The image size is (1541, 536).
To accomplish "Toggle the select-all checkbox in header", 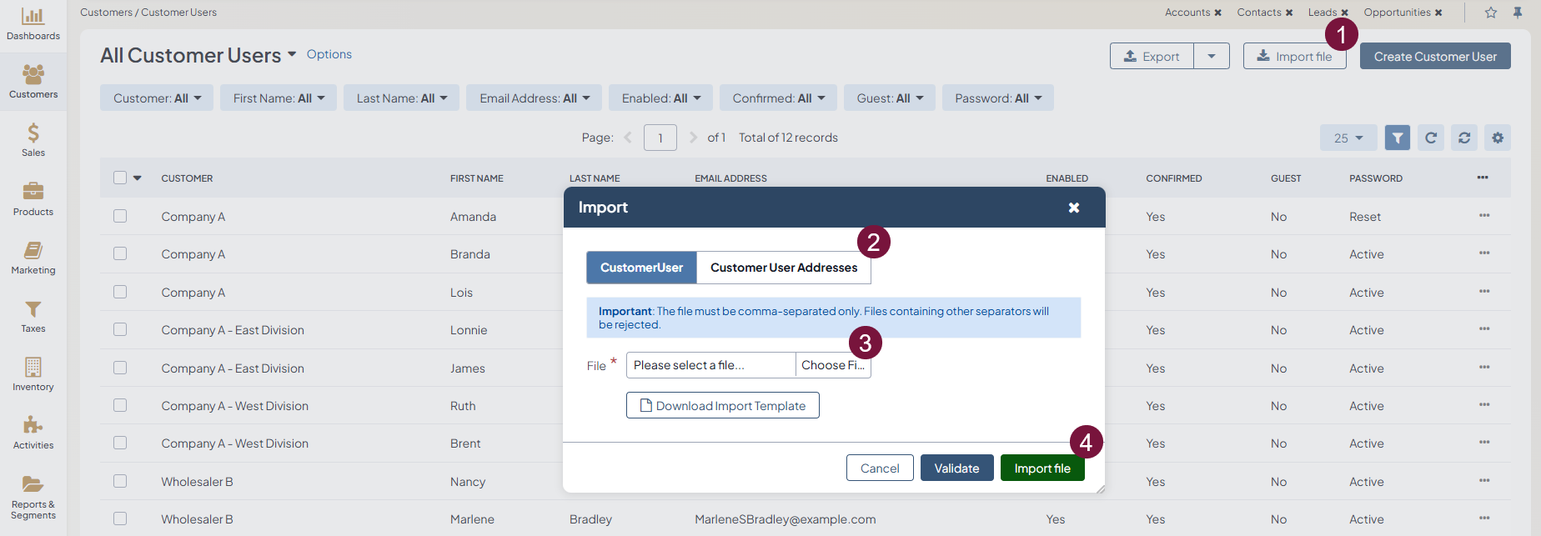I will [x=120, y=178].
